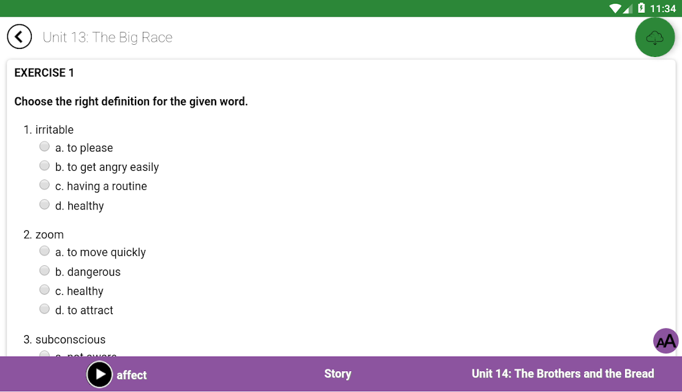Select 'a. to please' radio button
Image resolution: width=682 pixels, height=392 pixels.
pos(44,146)
